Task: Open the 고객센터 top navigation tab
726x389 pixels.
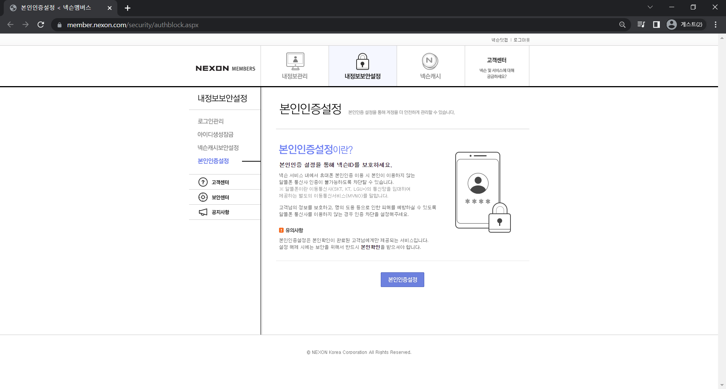Action: point(497,66)
